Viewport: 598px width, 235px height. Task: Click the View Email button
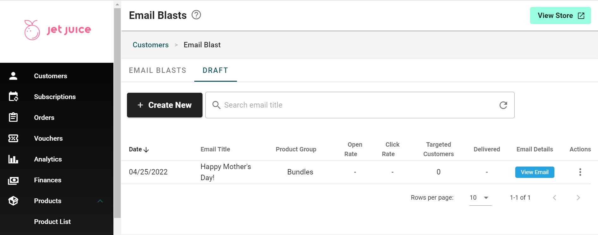click(535, 172)
